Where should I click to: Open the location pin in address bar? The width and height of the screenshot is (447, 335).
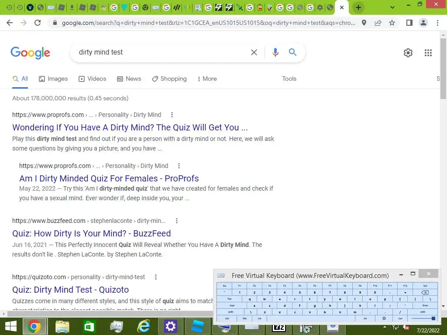pyautogui.click(x=364, y=23)
